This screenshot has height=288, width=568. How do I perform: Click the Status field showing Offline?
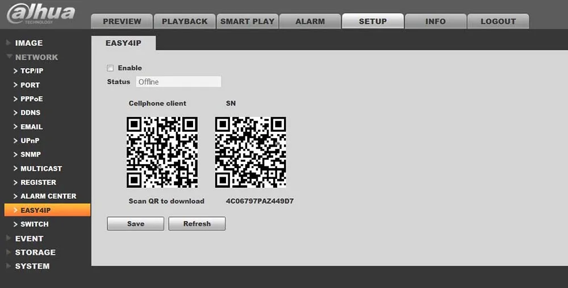click(178, 82)
